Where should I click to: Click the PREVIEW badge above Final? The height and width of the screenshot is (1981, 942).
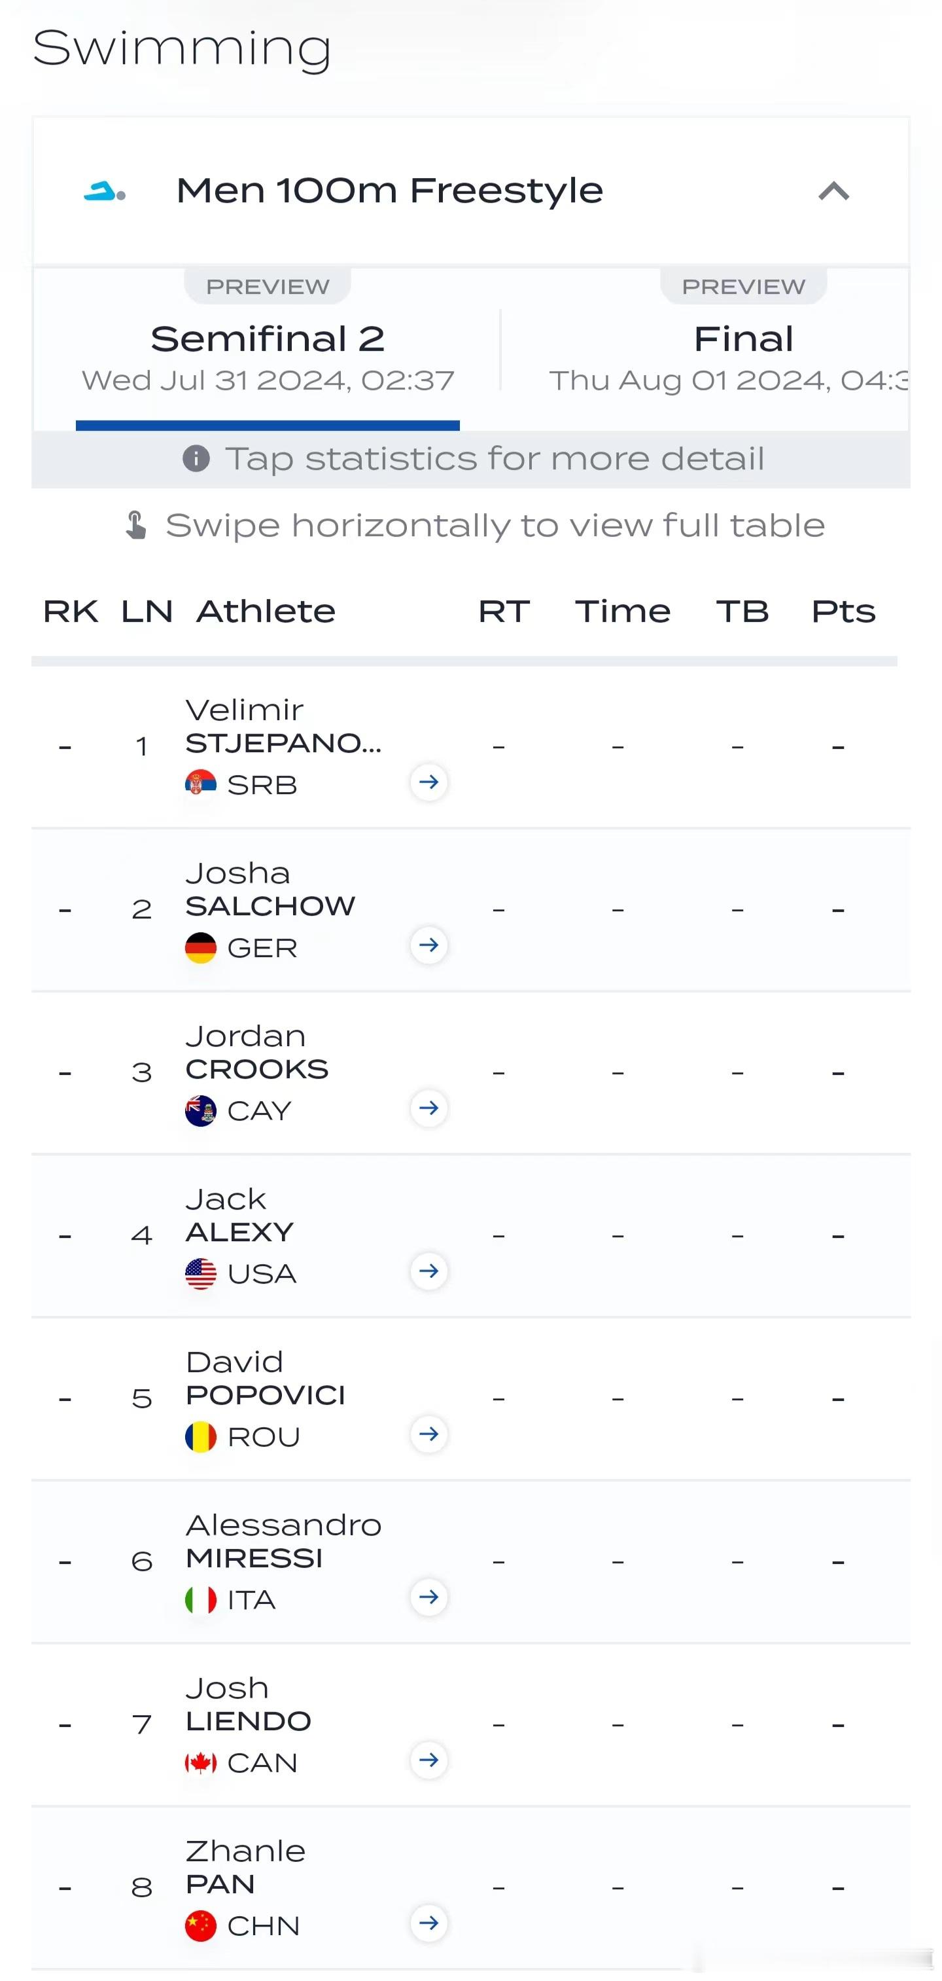click(743, 286)
